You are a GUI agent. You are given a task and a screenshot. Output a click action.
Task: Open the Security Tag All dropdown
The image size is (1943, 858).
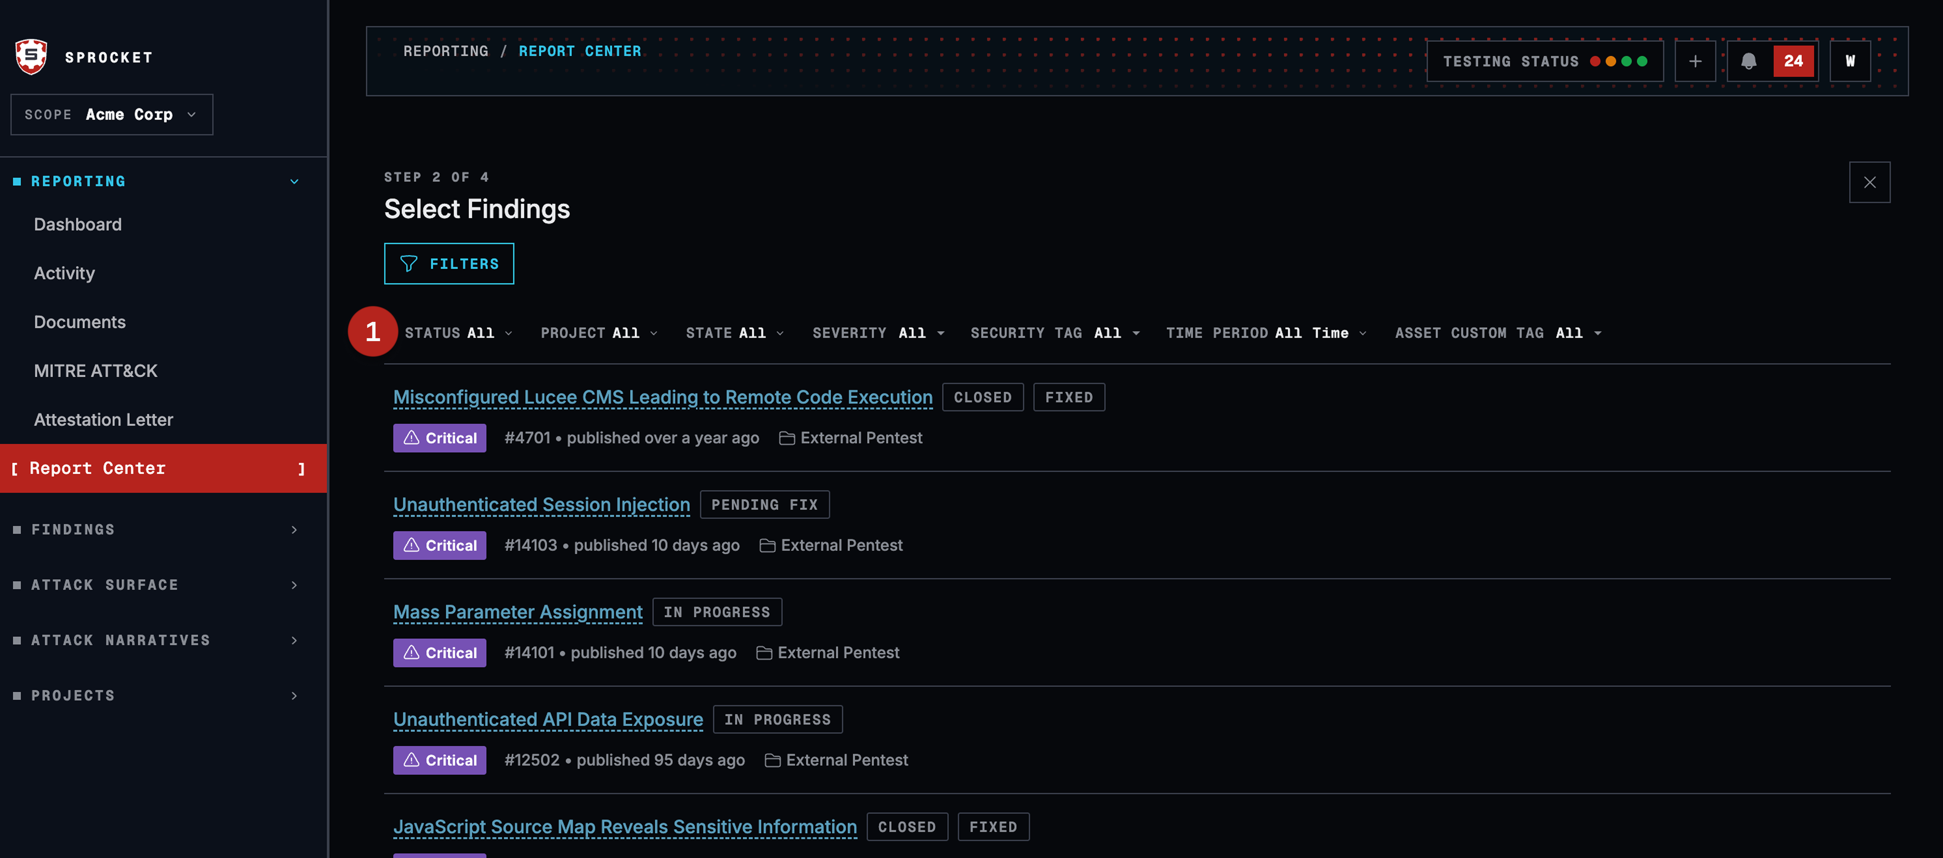(1055, 333)
